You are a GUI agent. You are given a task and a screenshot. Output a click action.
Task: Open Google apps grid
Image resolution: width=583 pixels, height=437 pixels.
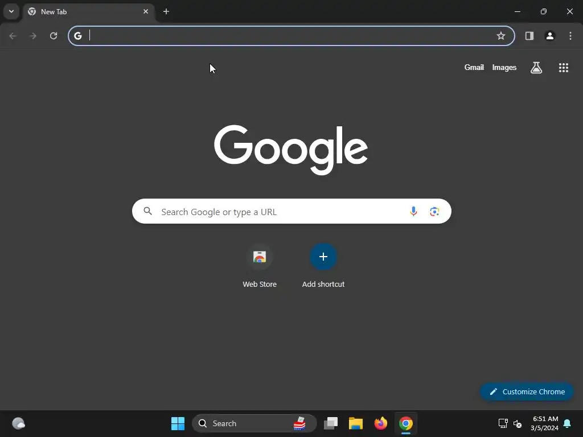(x=564, y=68)
